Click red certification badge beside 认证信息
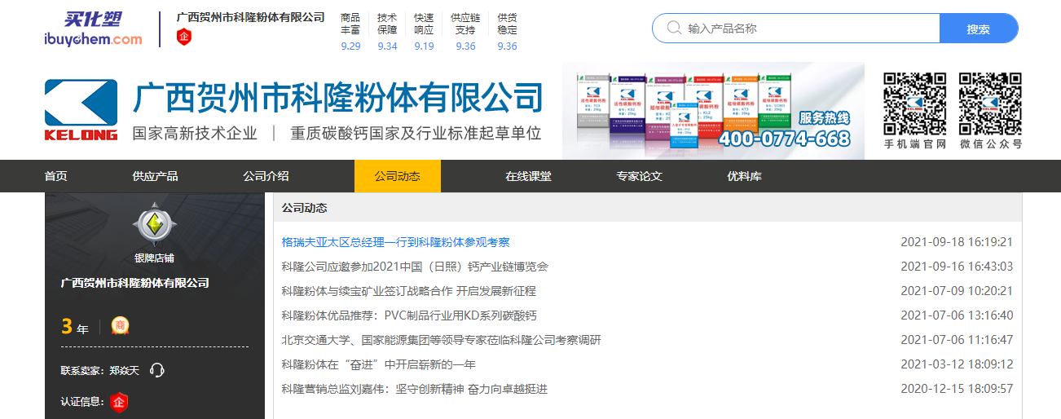The image size is (1061, 419). [120, 402]
